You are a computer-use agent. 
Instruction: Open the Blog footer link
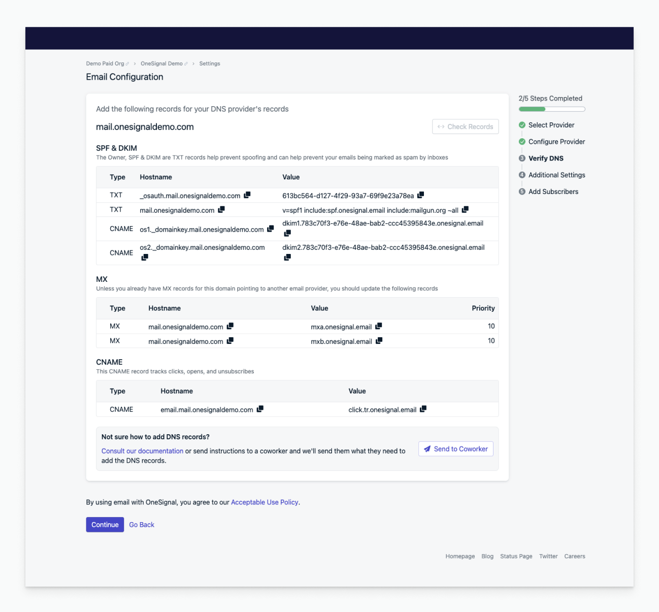[487, 556]
